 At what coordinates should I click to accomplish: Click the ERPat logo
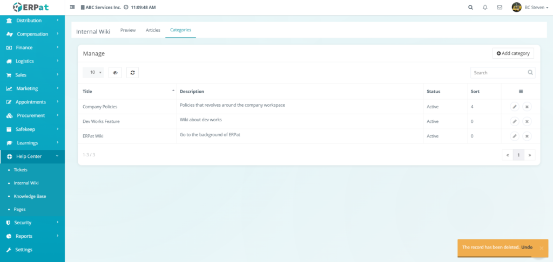pyautogui.click(x=32, y=7)
